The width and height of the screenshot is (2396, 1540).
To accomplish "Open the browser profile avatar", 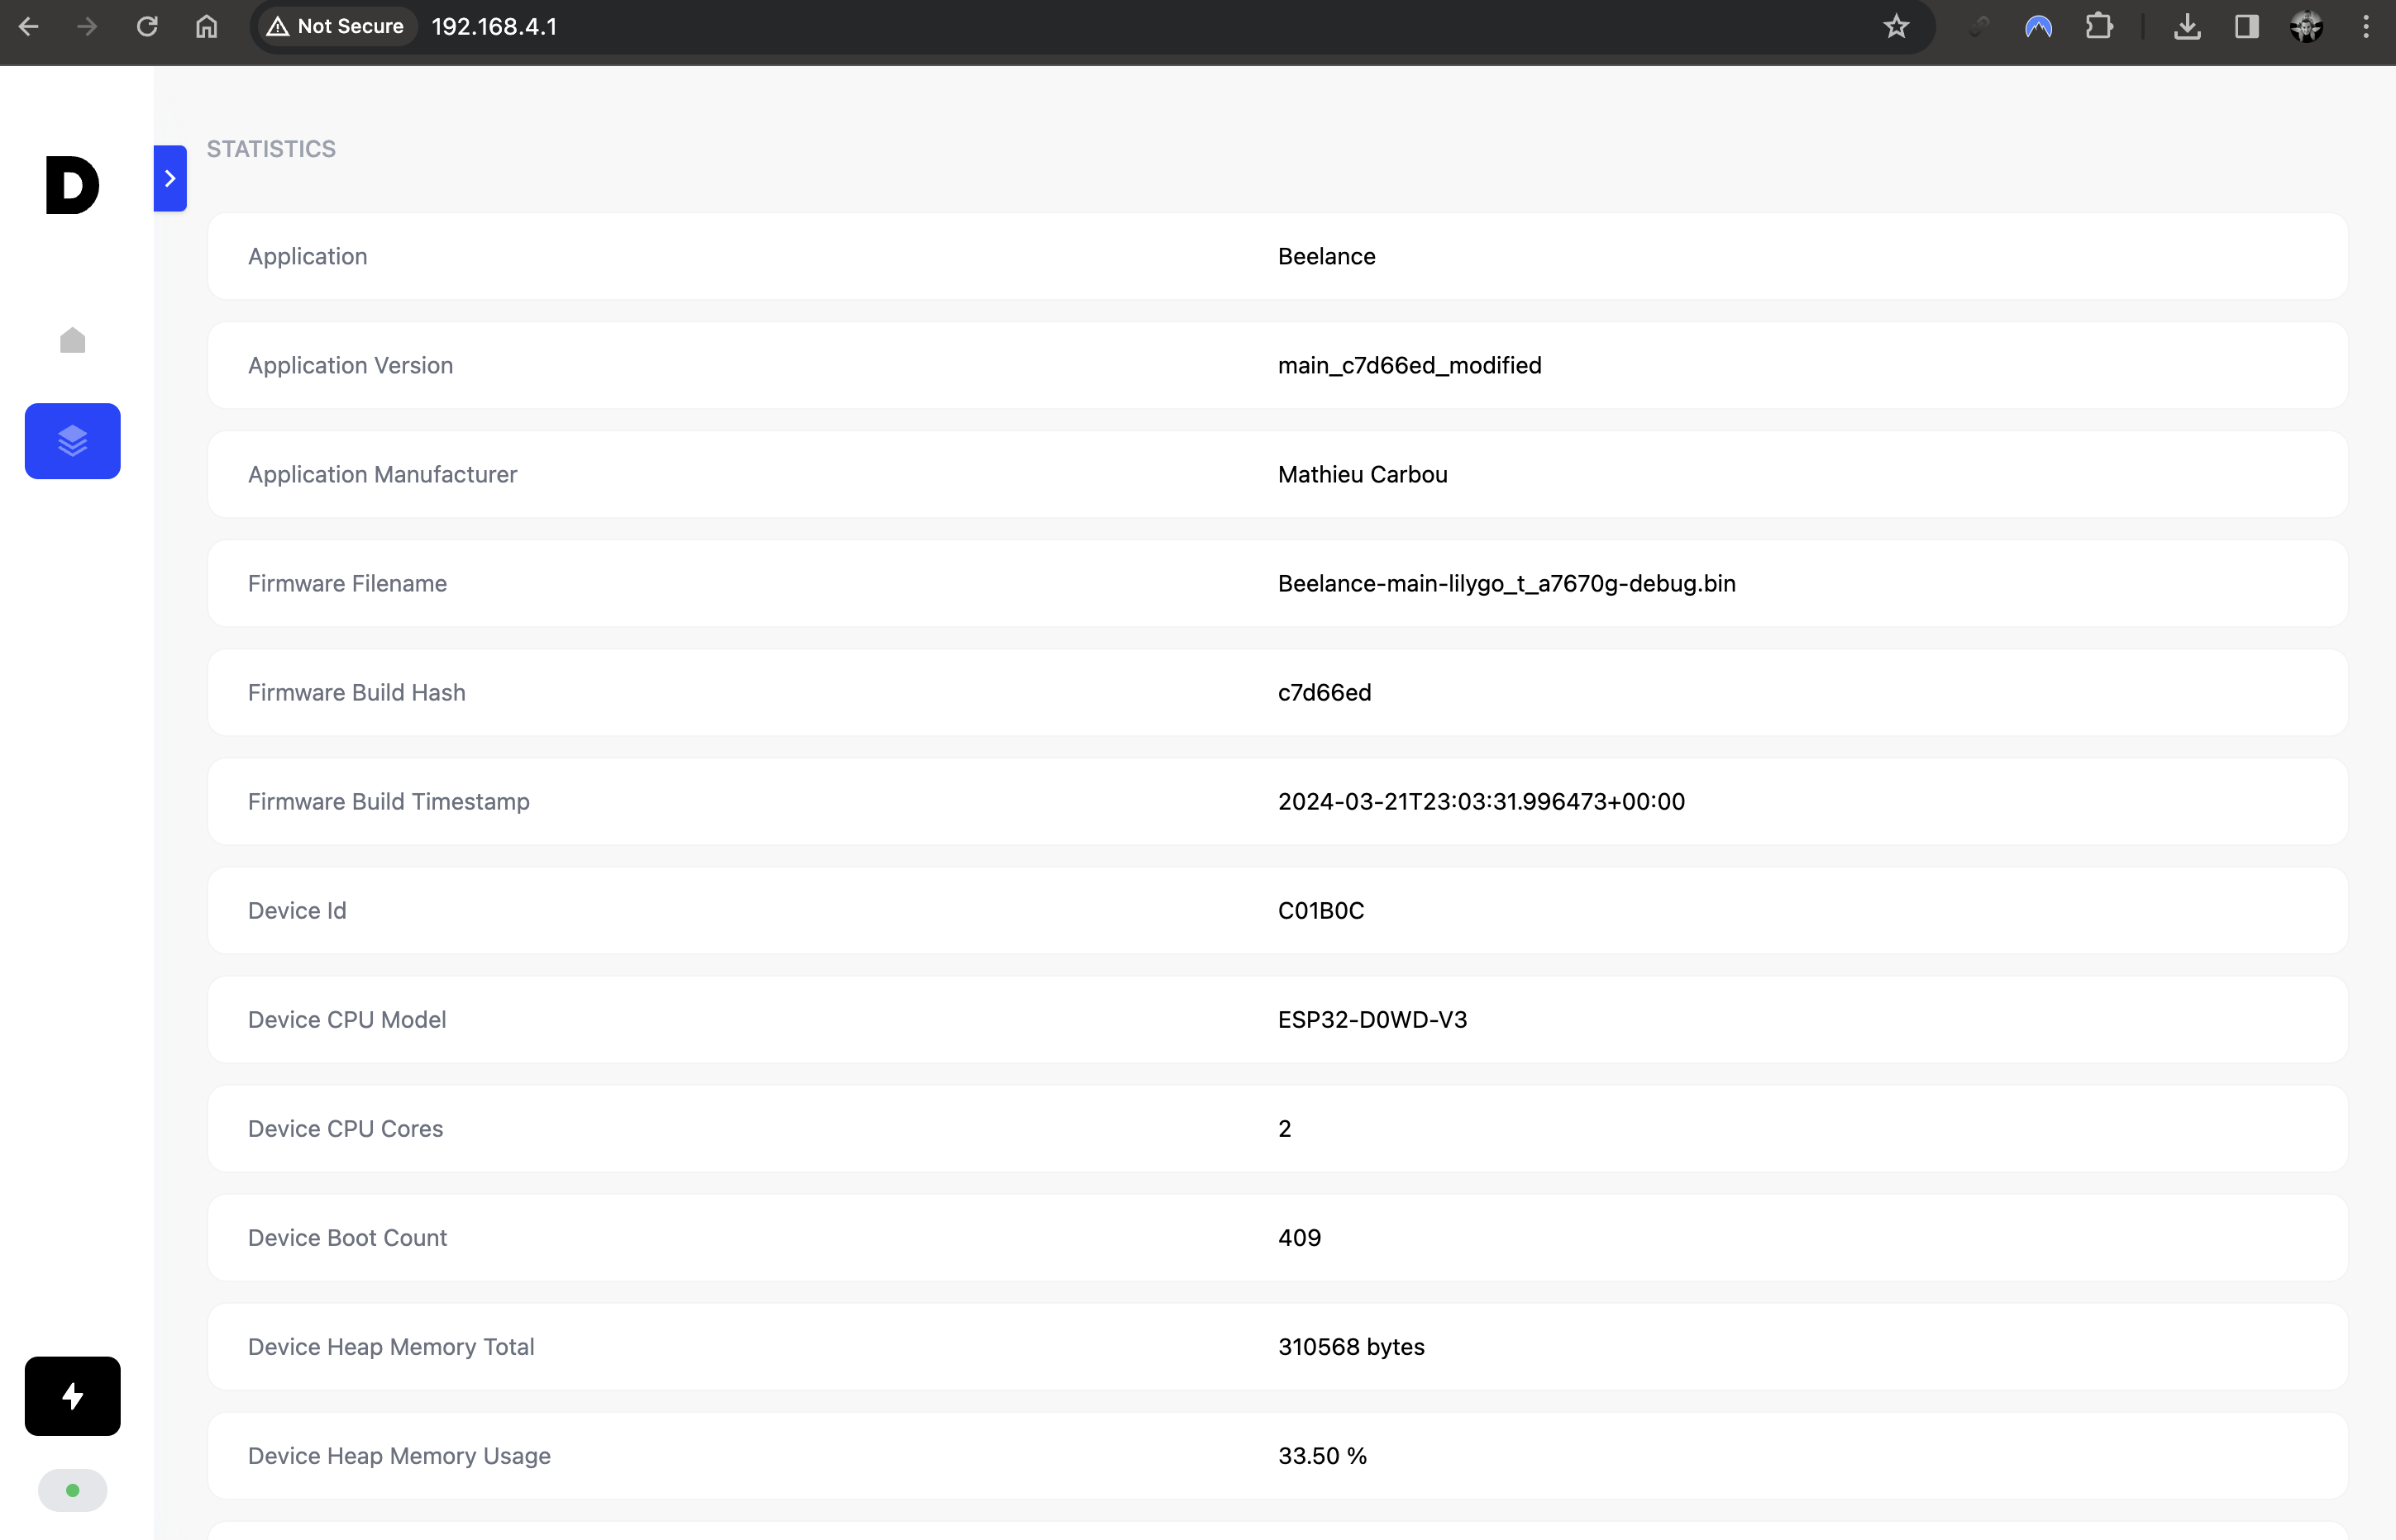I will (2306, 27).
